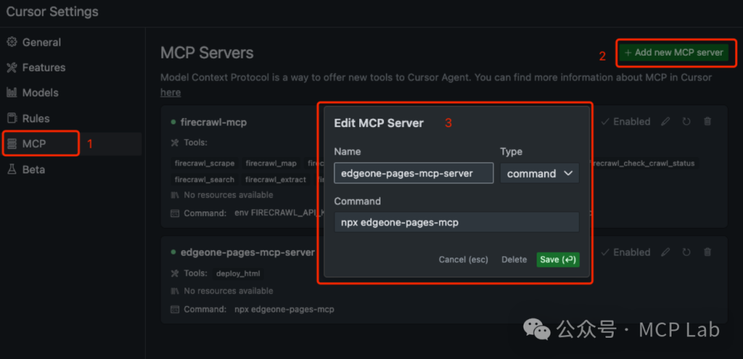
Task: Click 'npx edgeone-pages-mcp' command text in server card
Action: (284, 310)
